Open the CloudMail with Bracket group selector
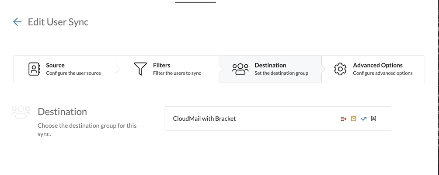Viewport: 439px width, 175px height. coord(254,119)
